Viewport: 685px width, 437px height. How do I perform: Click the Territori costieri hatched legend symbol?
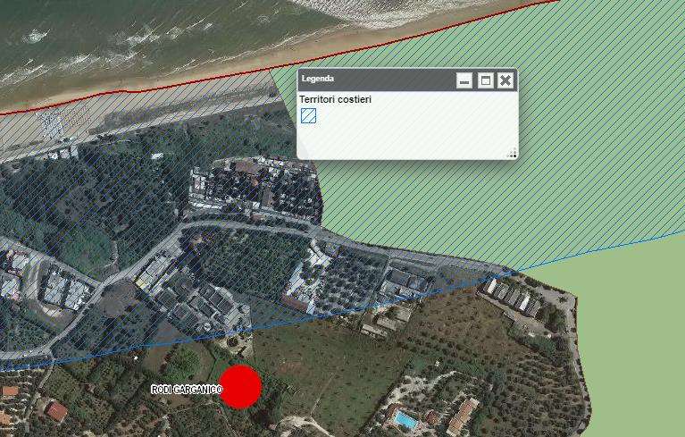click(308, 116)
